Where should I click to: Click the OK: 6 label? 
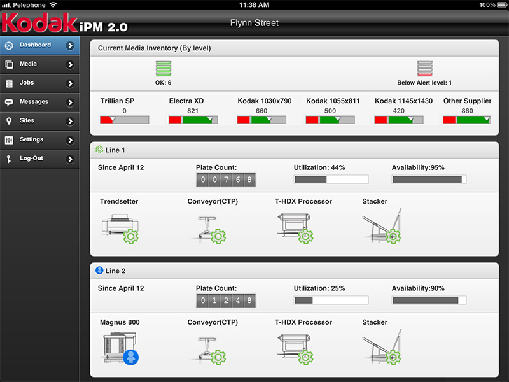click(164, 83)
